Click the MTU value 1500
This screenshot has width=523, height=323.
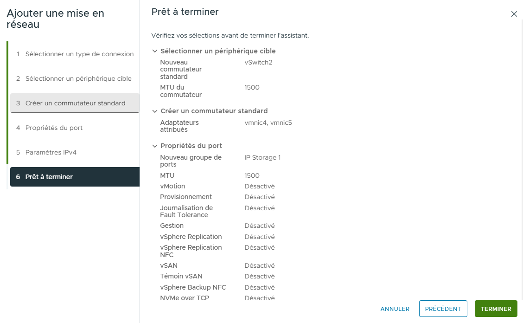pyautogui.click(x=251, y=175)
